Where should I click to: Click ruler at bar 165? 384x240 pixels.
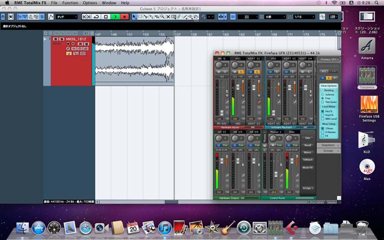click(242, 34)
